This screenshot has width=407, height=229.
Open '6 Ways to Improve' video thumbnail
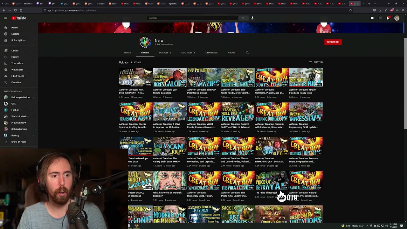tap(170, 112)
